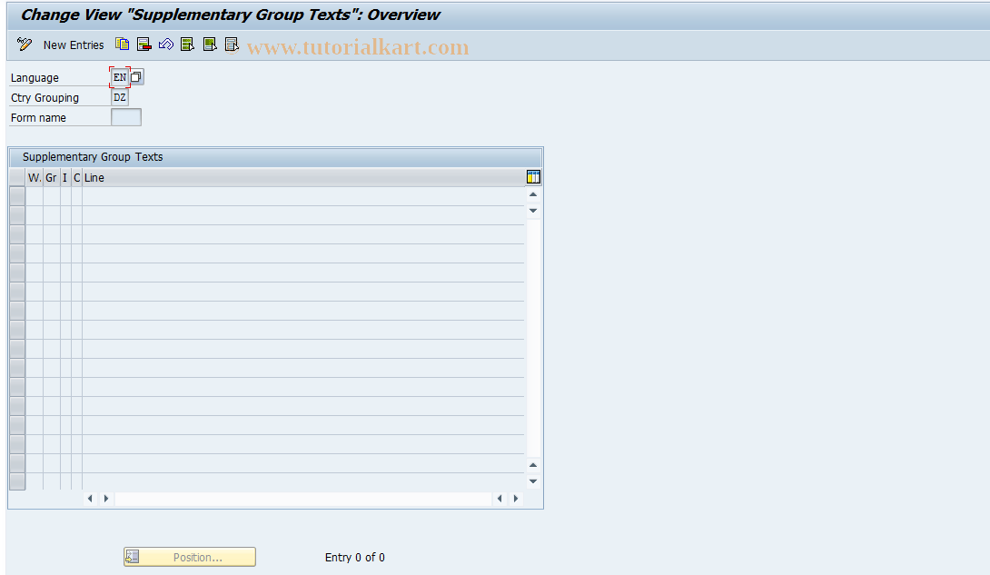Screen dimensions: 990x575
Task: Click the Display/Change toggle pencil icon
Action: (x=25, y=45)
